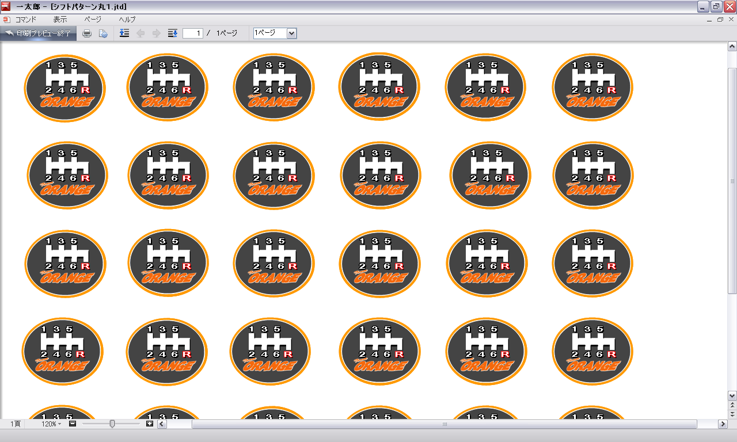Click the zoom slider handle
Image resolution: width=737 pixels, height=442 pixels.
pyautogui.click(x=112, y=424)
